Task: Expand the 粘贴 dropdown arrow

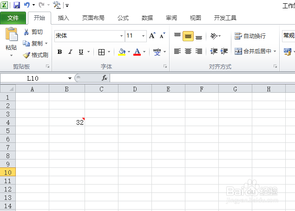Action: [11, 55]
